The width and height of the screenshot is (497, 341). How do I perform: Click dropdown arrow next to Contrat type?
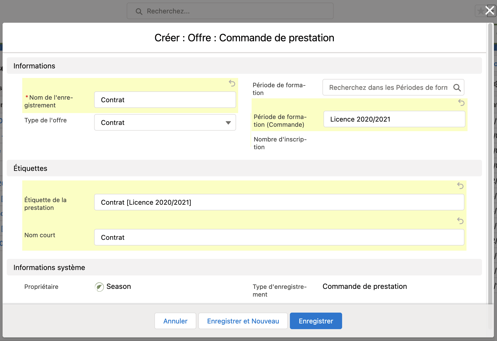tap(228, 123)
